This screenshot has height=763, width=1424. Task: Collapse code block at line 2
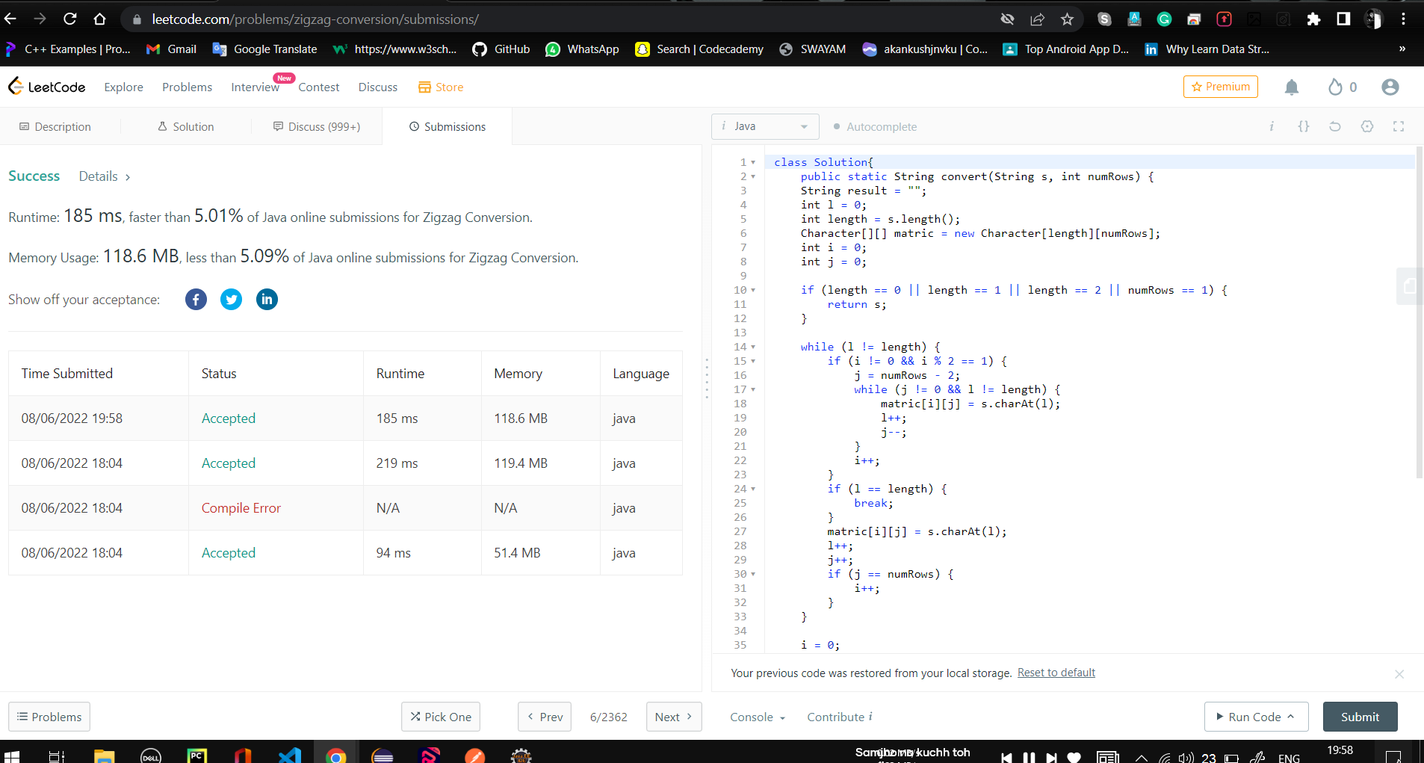[x=753, y=177]
